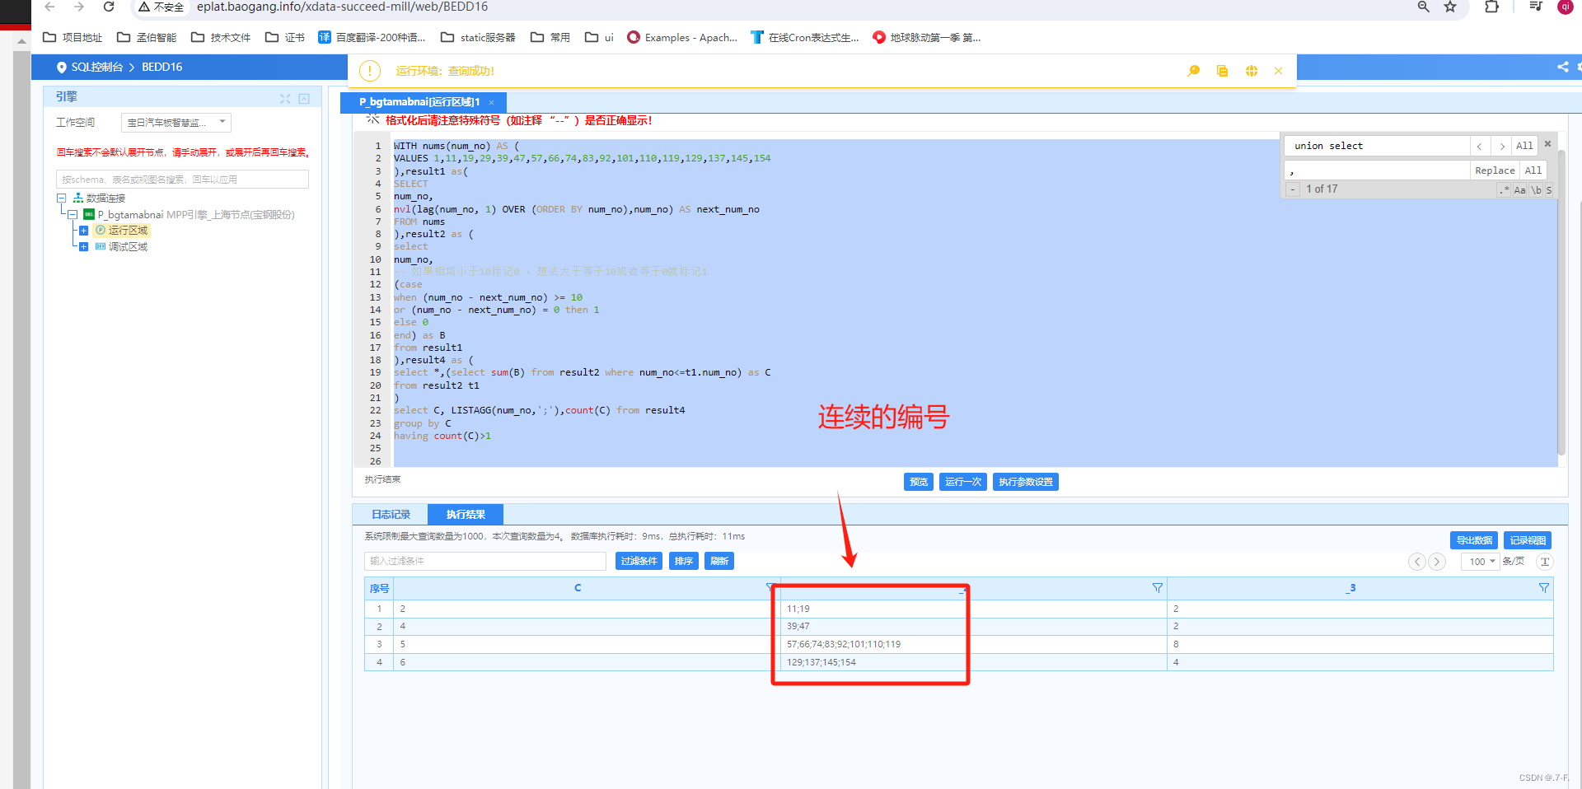Screen dimensions: 1582x789
Task: Click the yellow copy-document icon in the notification bar
Action: (1222, 71)
